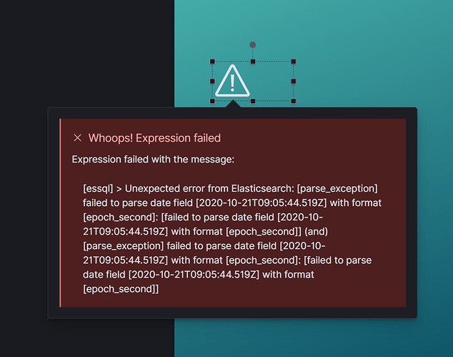
Task: Select the bottom-left resize handle
Action: click(x=212, y=101)
